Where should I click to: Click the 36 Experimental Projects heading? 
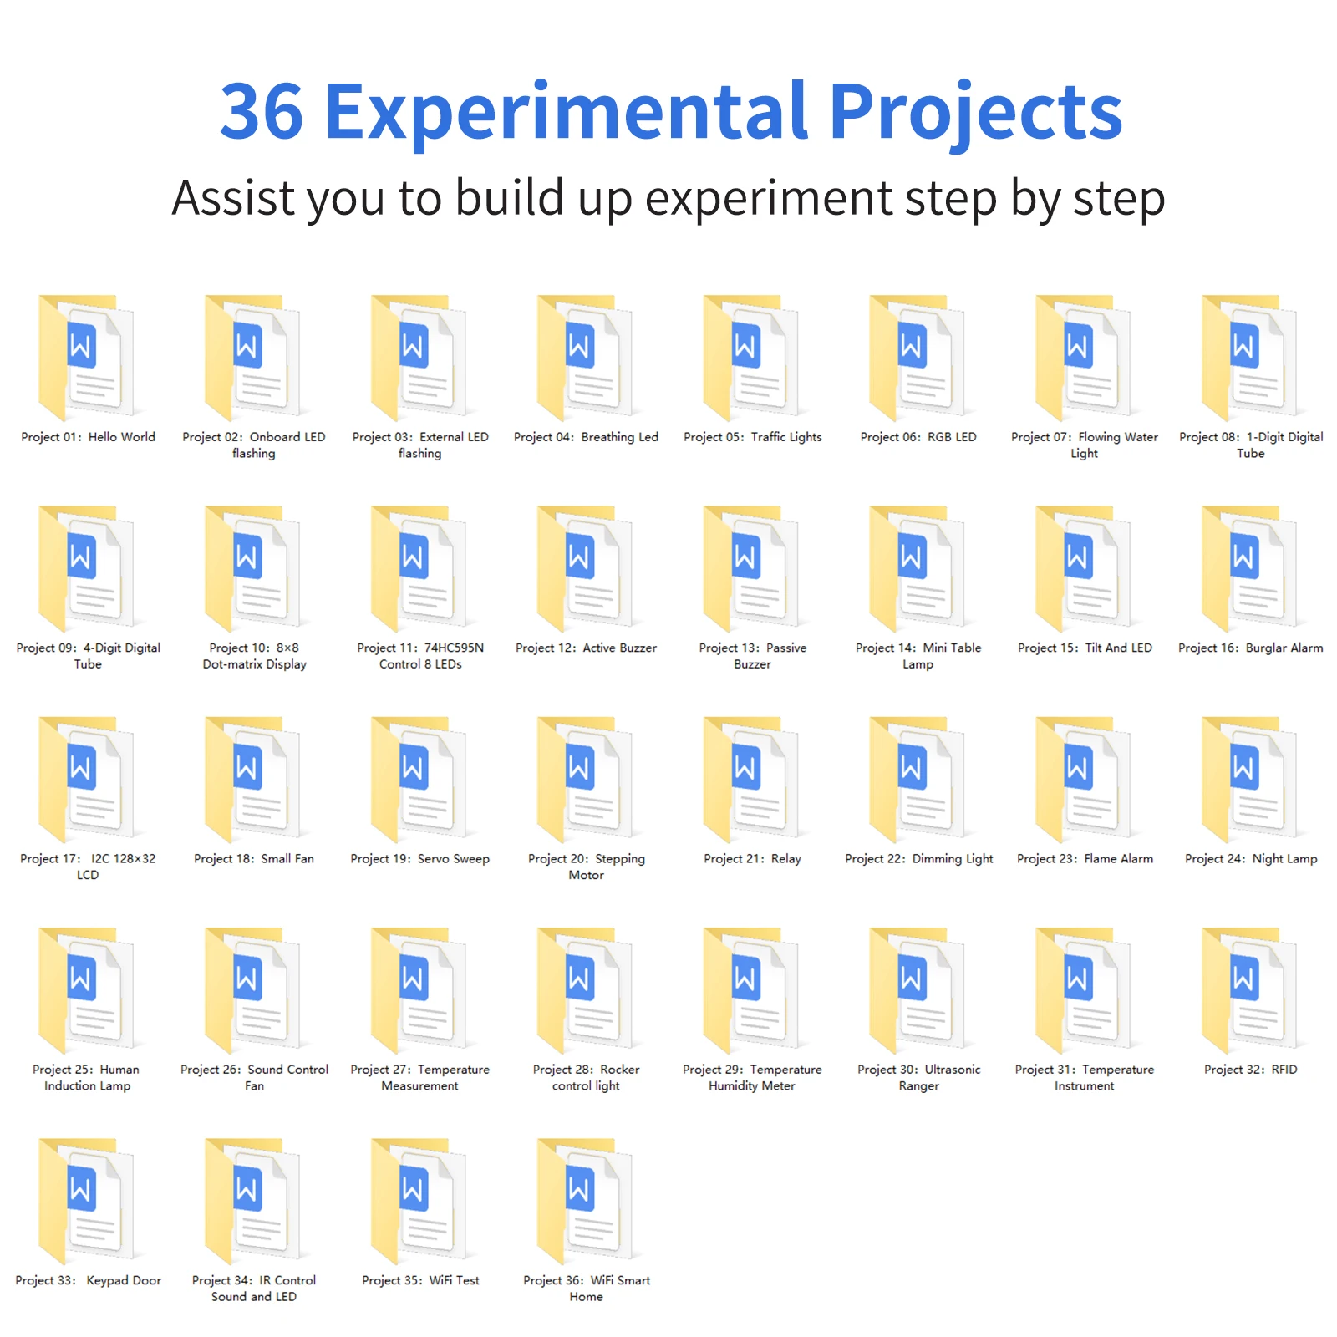pos(670,111)
